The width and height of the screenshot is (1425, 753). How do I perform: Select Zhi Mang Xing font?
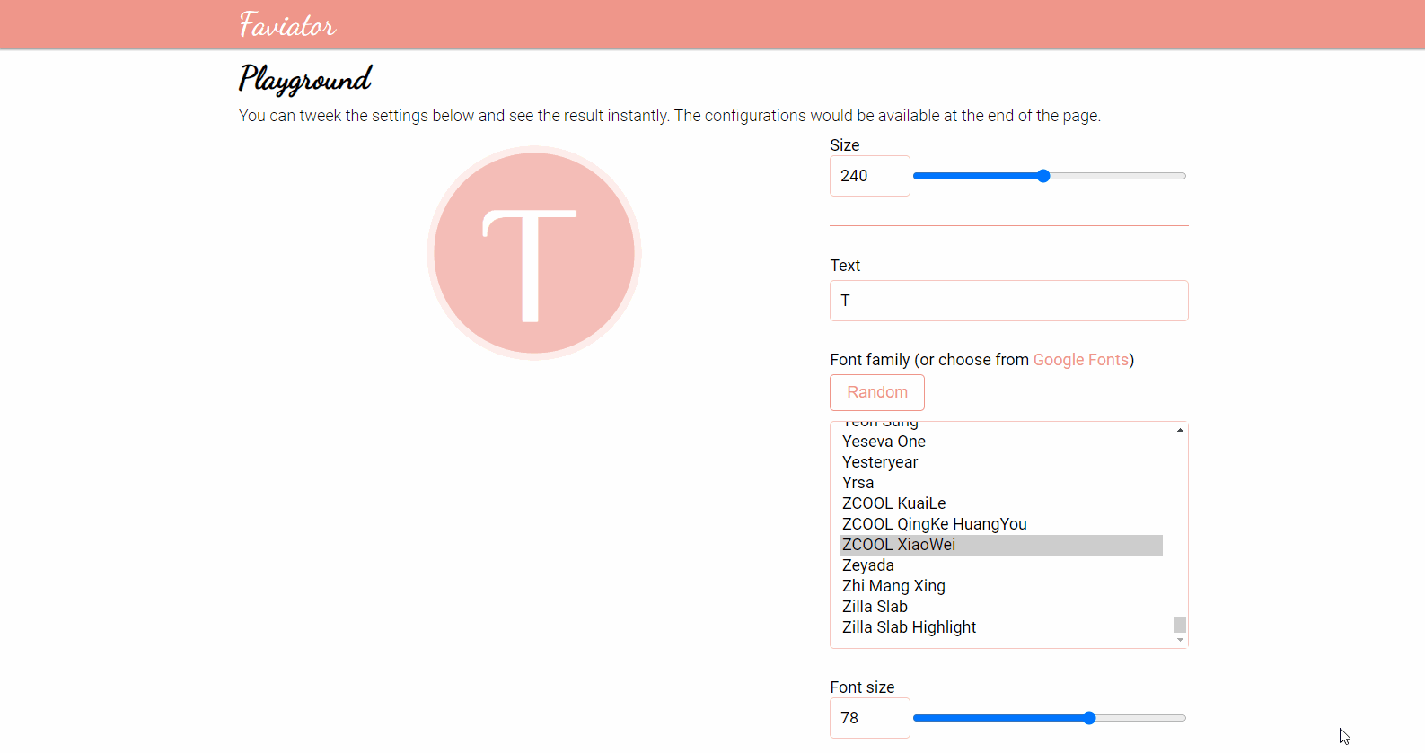(1001, 586)
